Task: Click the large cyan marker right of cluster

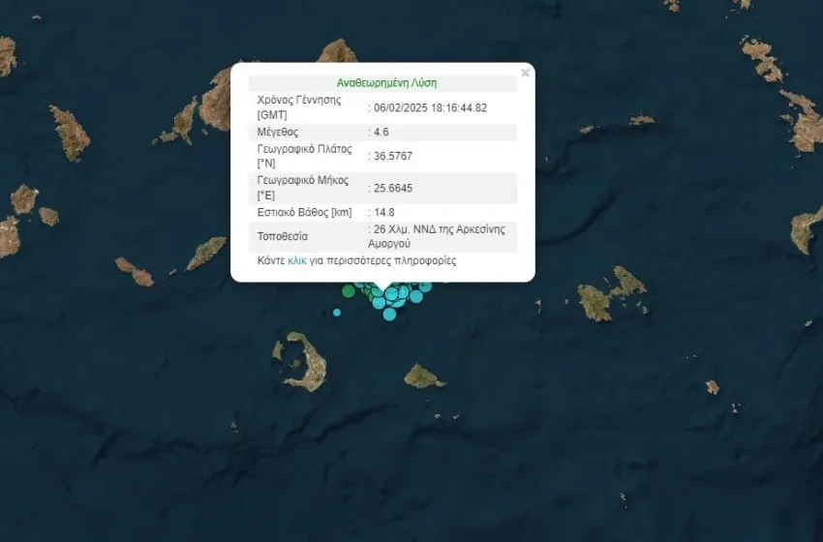Action: [416, 295]
